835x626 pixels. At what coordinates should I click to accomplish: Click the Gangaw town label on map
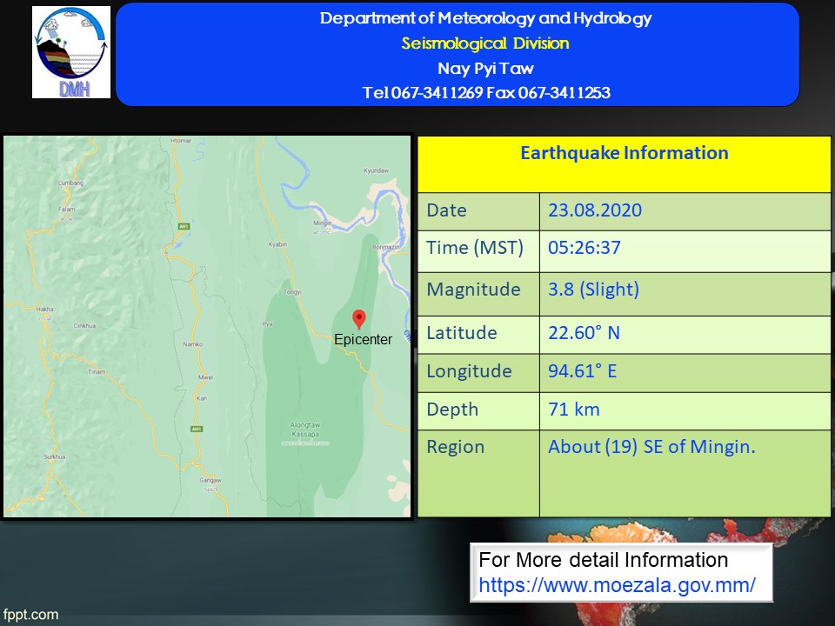coord(211,480)
